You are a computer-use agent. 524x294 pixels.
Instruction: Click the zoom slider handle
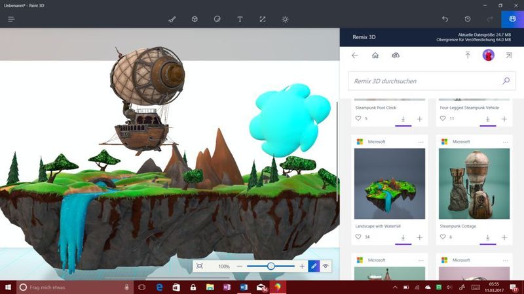(271, 266)
